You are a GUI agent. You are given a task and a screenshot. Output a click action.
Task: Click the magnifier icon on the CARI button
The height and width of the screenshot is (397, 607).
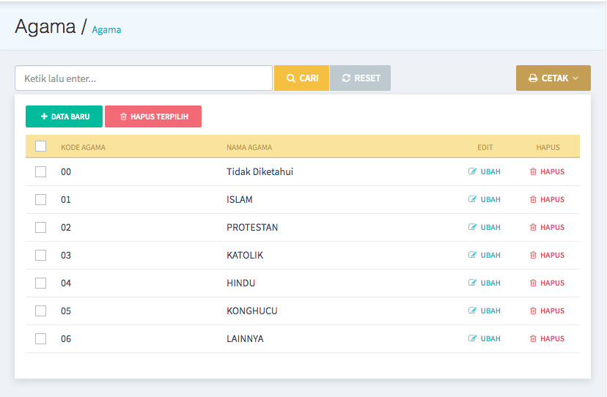point(291,78)
